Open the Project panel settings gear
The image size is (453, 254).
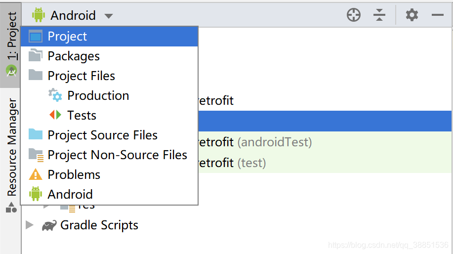pos(412,15)
